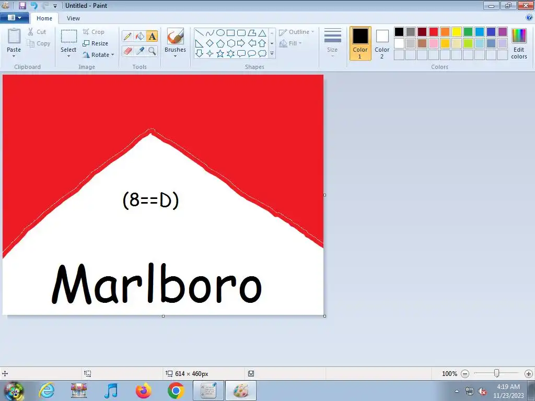Open the Rotate dropdown
This screenshot has width=535, height=401.
point(98,55)
